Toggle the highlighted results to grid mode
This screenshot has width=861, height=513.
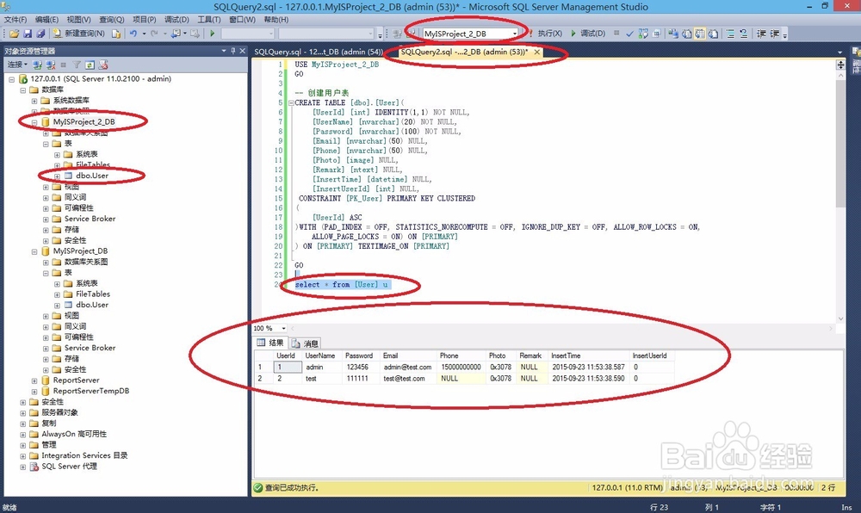tap(699, 34)
